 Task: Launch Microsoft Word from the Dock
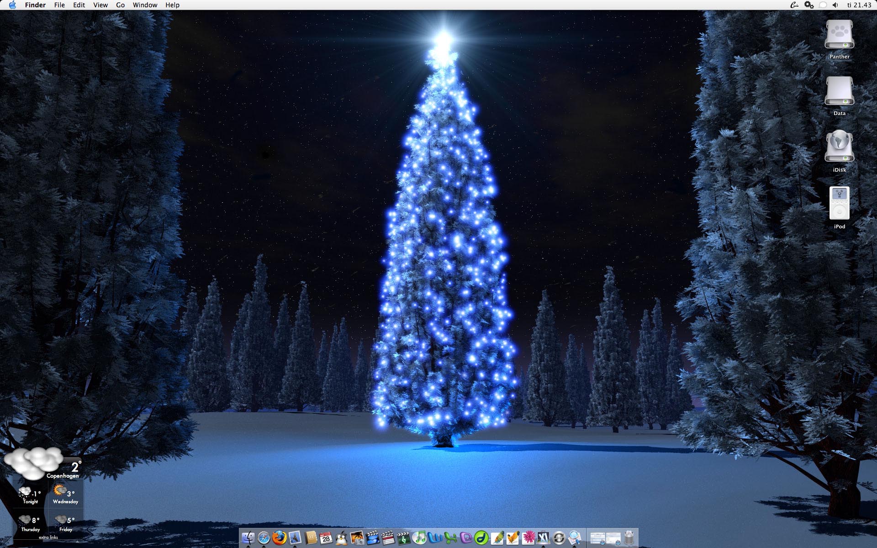pos(435,537)
